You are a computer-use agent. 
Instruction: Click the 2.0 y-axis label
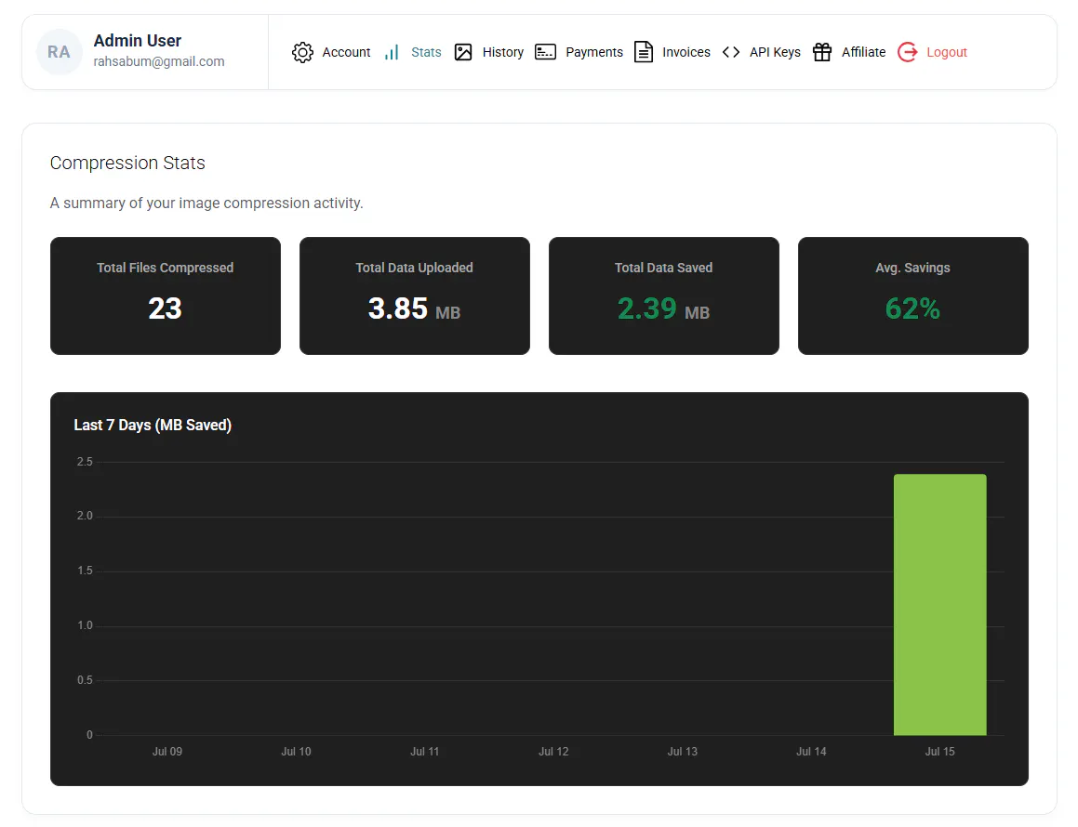85,516
